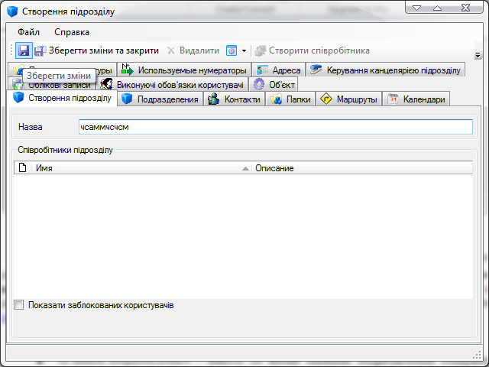Click the Назва text input field
489x367 pixels.
(275, 126)
